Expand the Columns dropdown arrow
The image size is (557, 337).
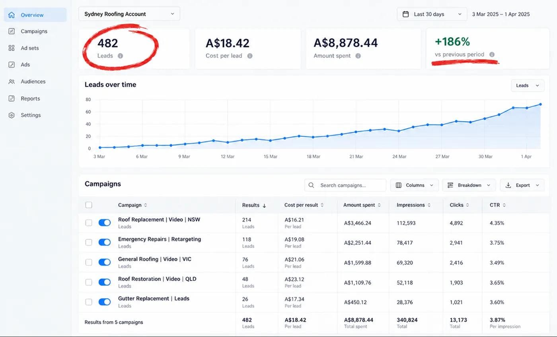(432, 185)
